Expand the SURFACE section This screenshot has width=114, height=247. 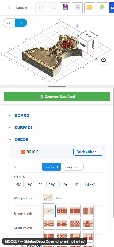(x=24, y=128)
